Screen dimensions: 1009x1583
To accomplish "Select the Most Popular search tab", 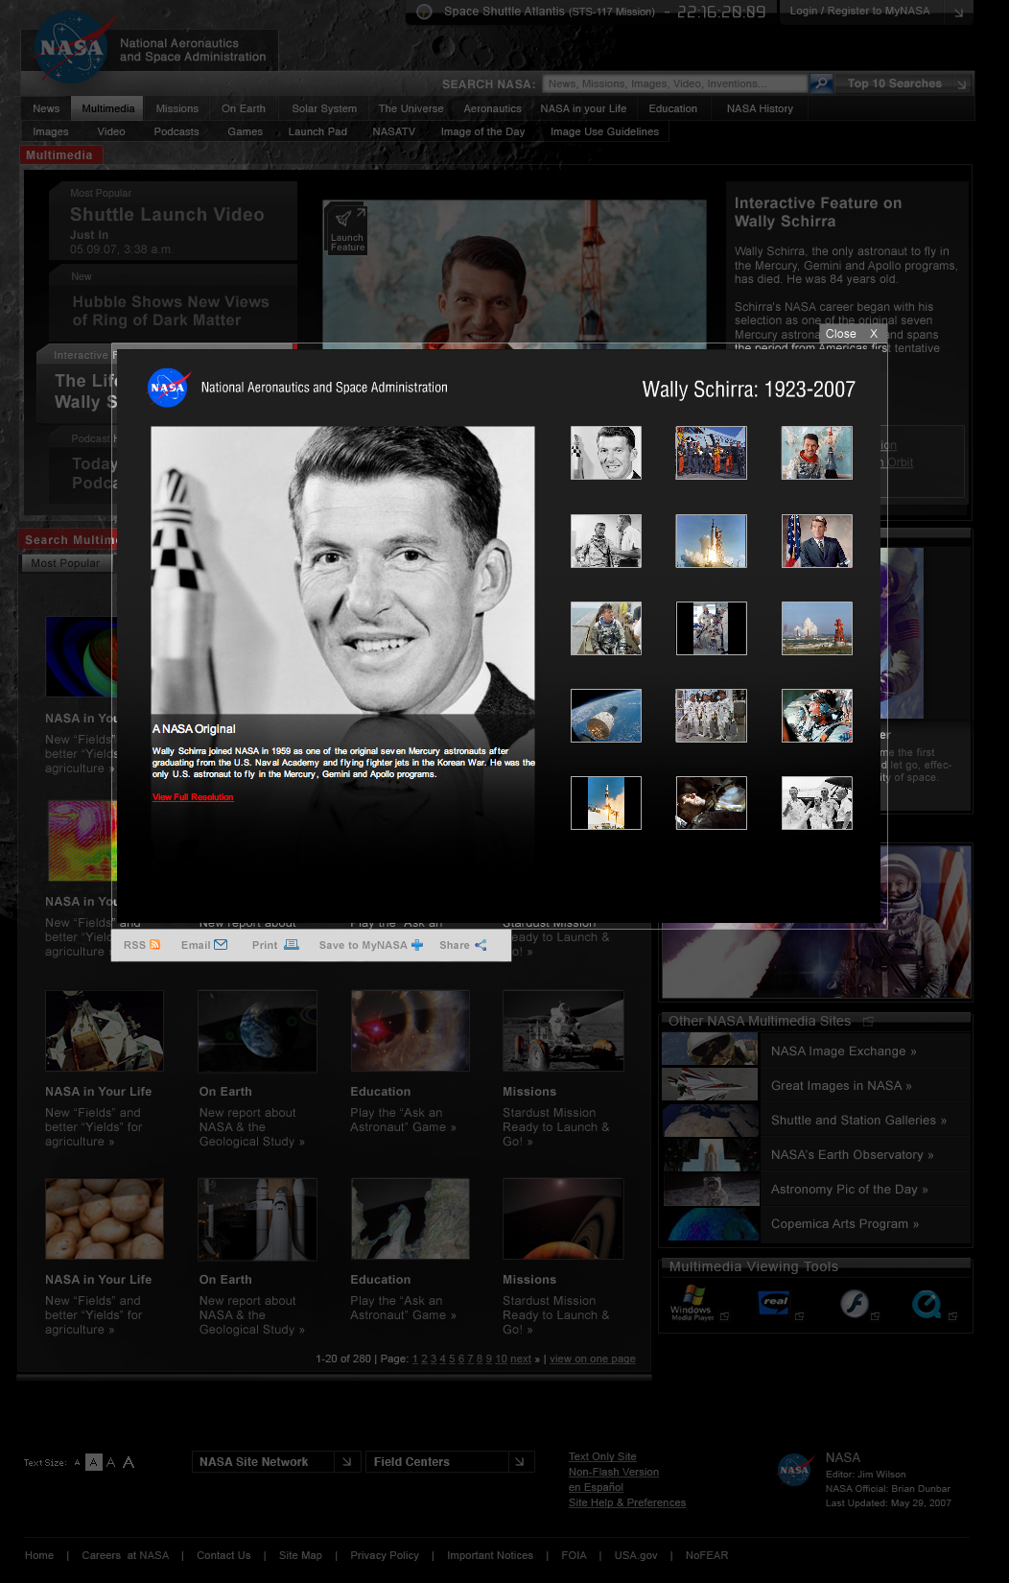I will pos(65,563).
